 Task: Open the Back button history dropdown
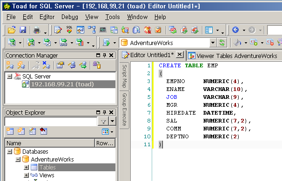tap(244, 30)
